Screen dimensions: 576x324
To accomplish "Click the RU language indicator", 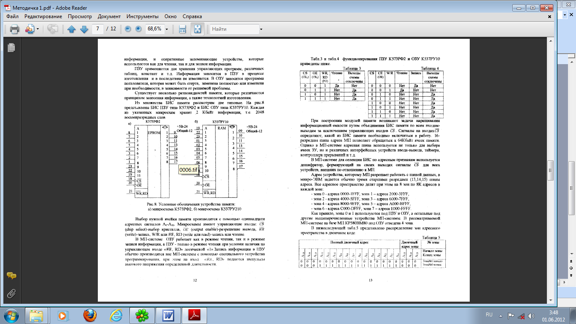I will [489, 315].
